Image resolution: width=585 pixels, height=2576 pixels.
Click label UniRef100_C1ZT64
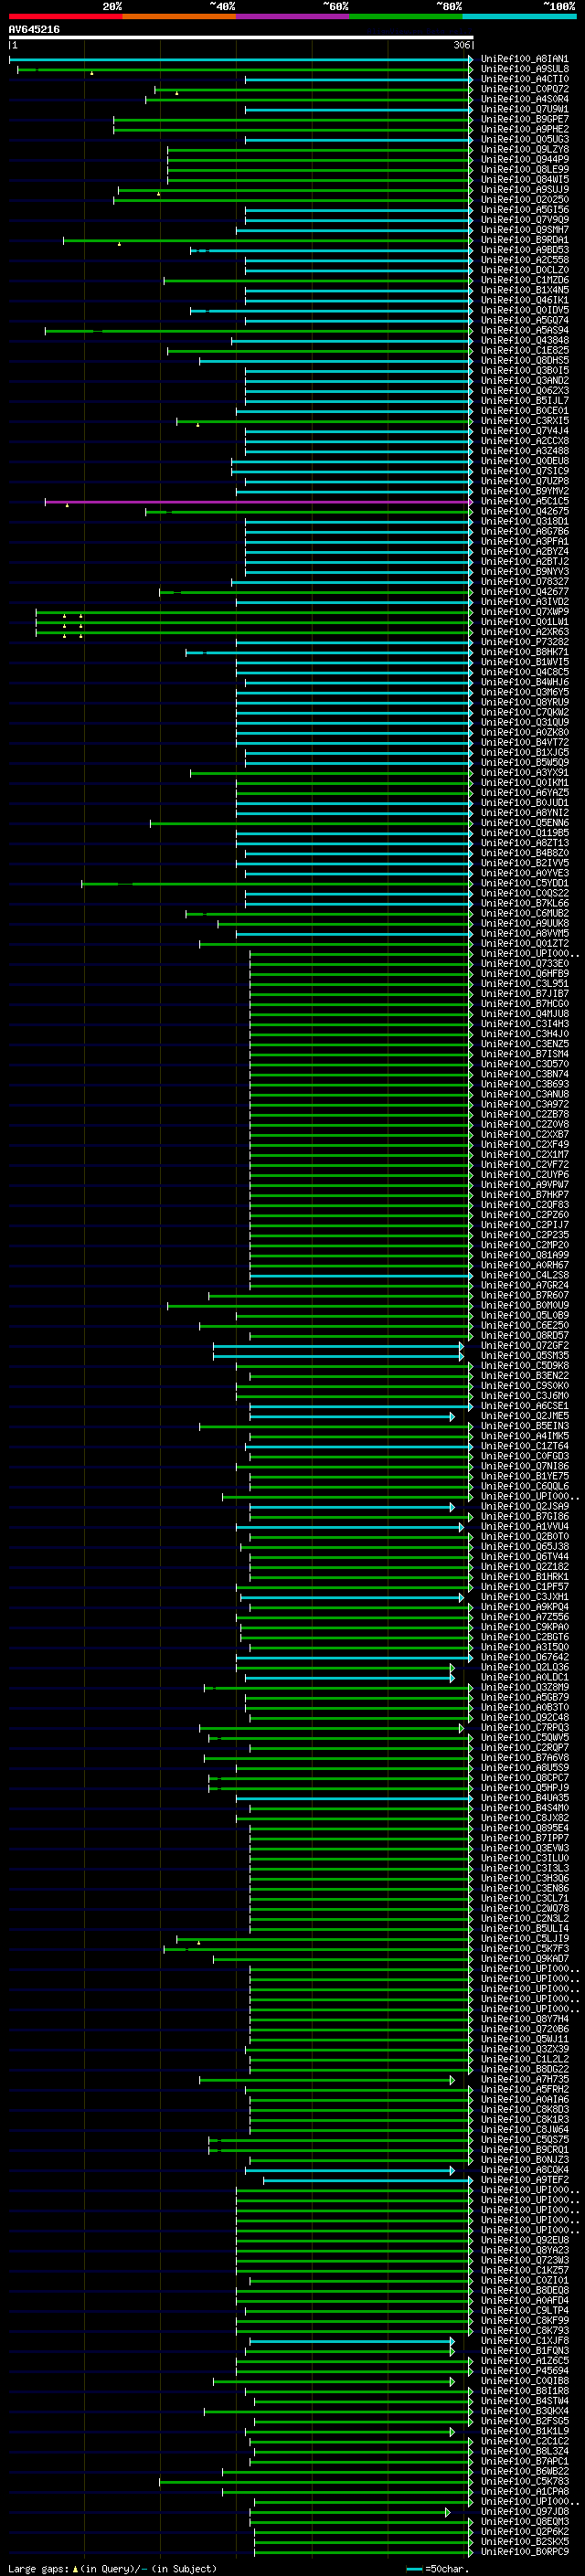click(x=524, y=1446)
